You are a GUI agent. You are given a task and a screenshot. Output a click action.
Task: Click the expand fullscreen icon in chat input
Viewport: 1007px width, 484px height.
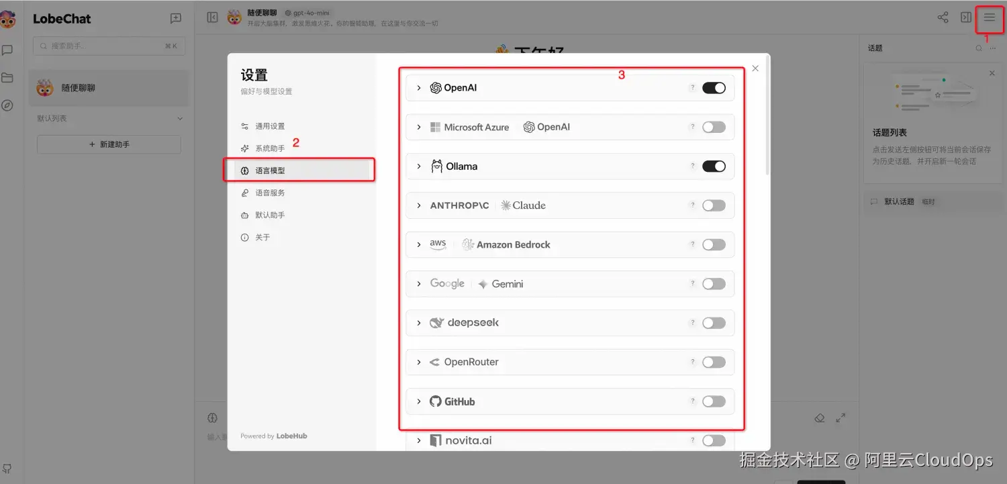click(x=841, y=418)
